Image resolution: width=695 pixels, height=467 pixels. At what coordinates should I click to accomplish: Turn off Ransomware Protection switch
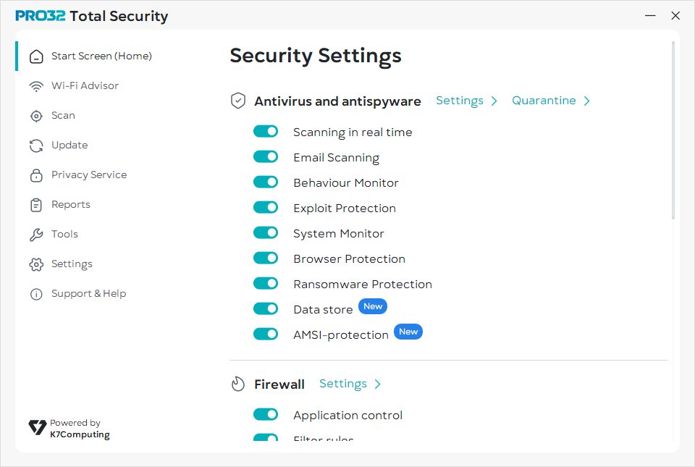[x=266, y=284]
